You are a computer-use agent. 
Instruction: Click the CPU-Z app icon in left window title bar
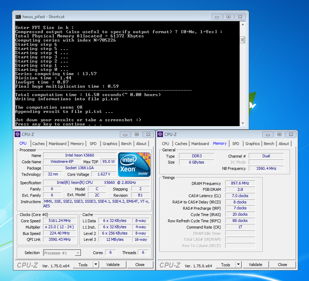pyautogui.click(x=18, y=134)
